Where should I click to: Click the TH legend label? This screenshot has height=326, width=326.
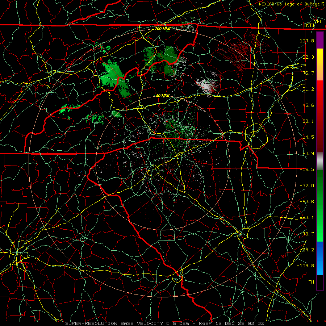[311, 282]
